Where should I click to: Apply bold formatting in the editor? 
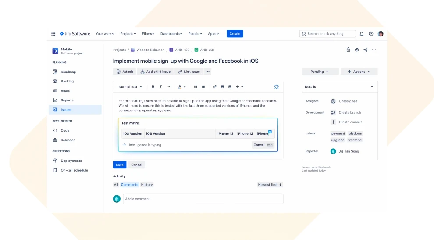point(153,87)
